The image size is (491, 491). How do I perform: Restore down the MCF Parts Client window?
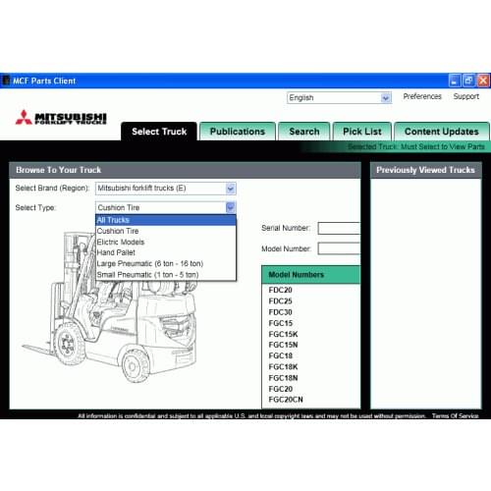tap(468, 81)
